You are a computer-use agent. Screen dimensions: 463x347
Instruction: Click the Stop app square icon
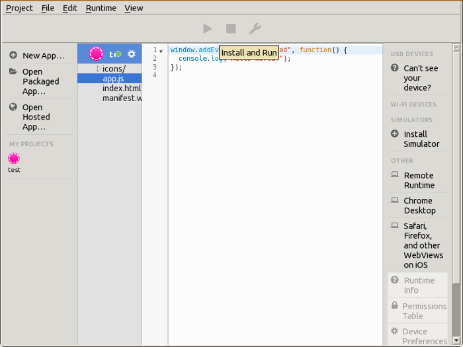pyautogui.click(x=231, y=28)
